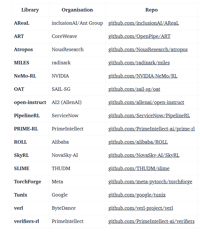Open the PrimeIntellect-ai/verifiers link
200x233 pixels.
click(x=151, y=222)
